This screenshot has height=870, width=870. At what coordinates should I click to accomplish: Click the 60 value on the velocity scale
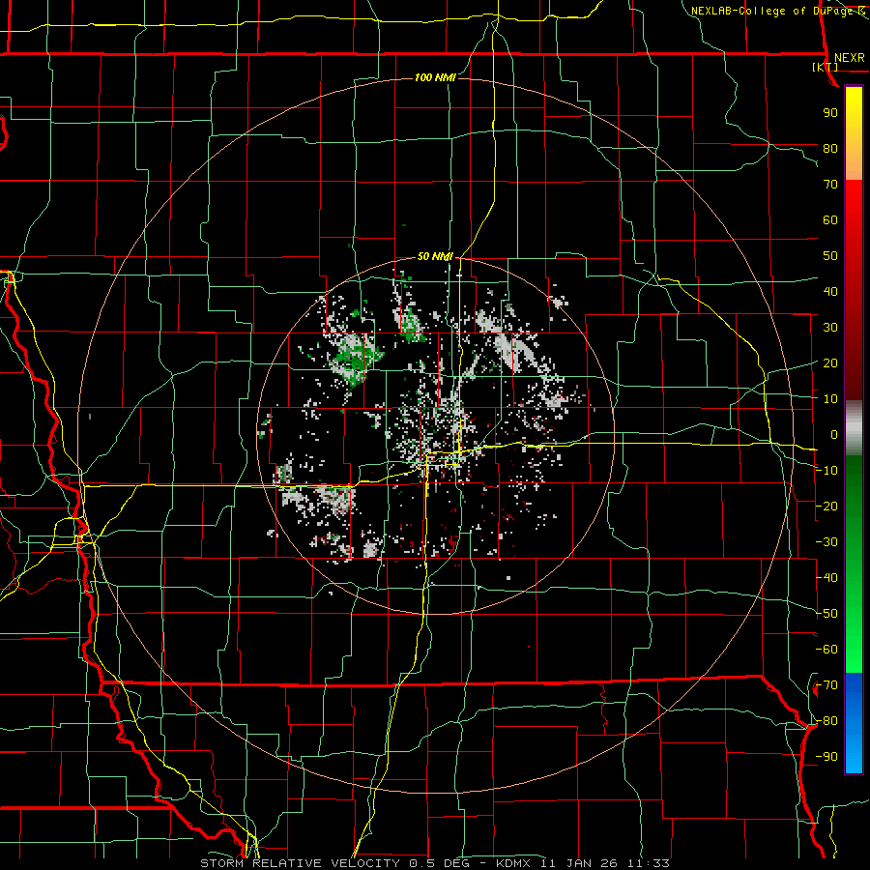tap(830, 220)
